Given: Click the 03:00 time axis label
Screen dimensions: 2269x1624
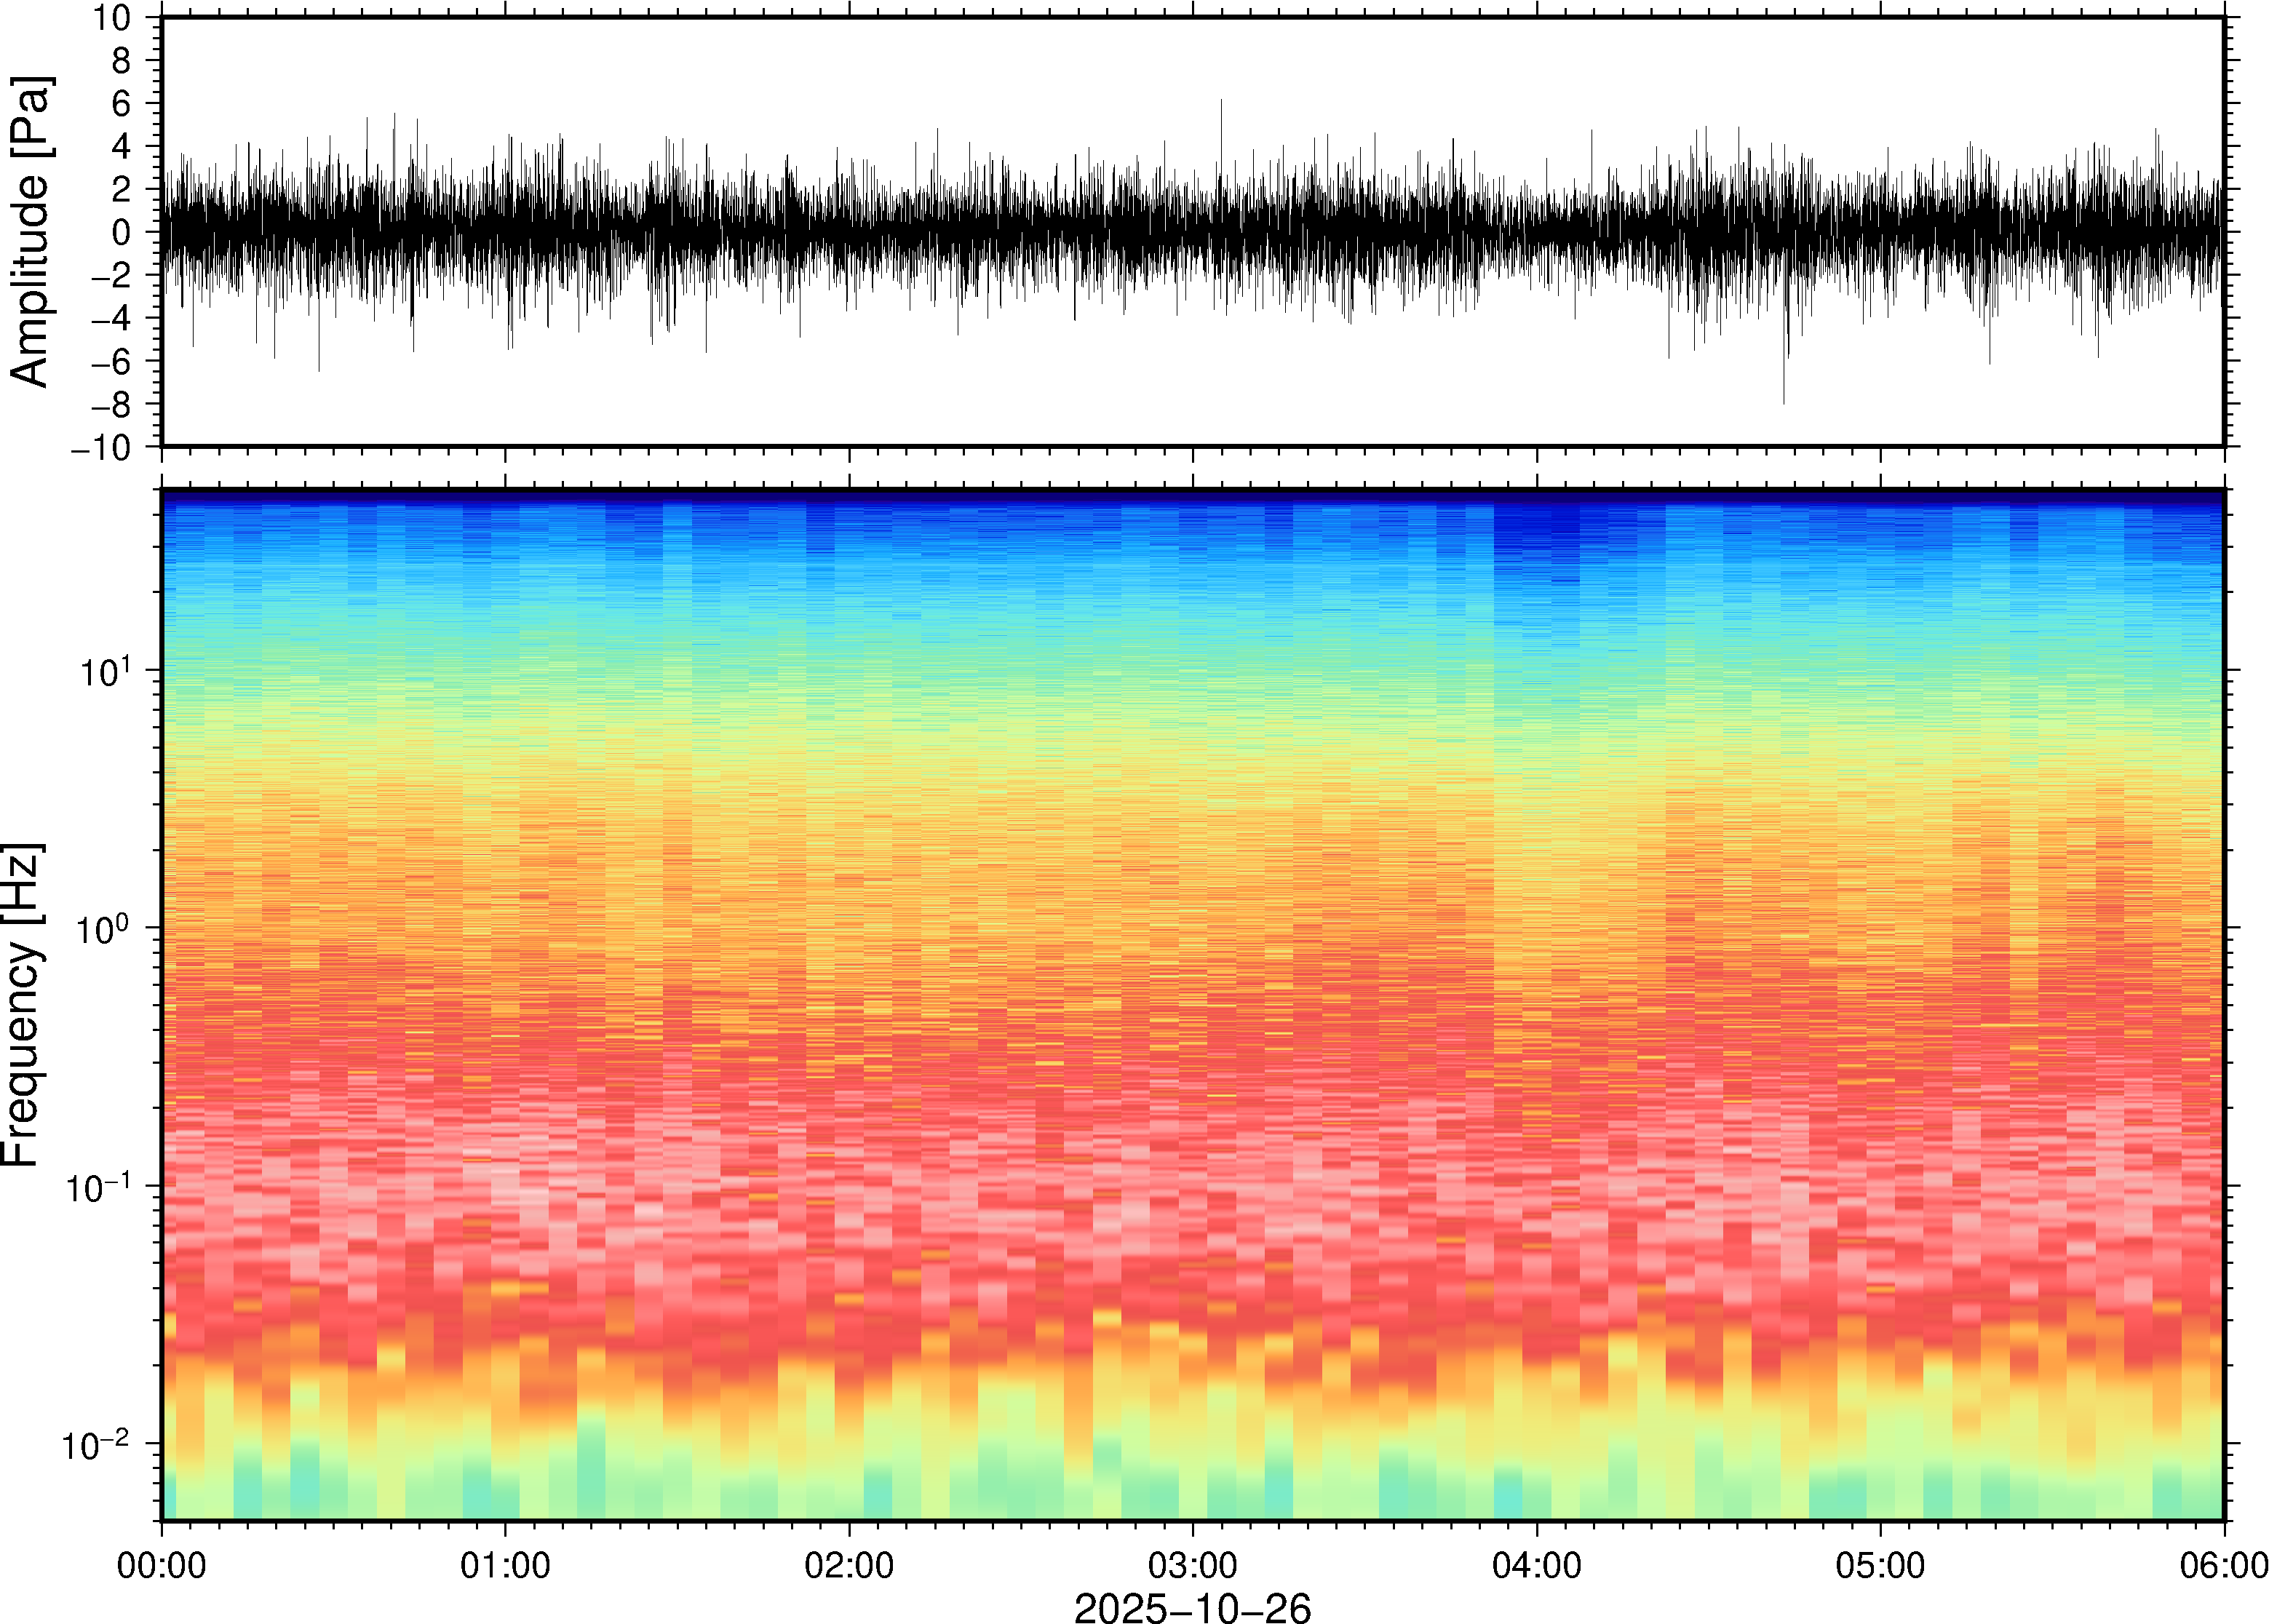Looking at the screenshot, I should [1192, 1564].
